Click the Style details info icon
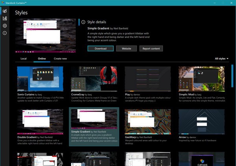236x166 pixels. point(83,22)
